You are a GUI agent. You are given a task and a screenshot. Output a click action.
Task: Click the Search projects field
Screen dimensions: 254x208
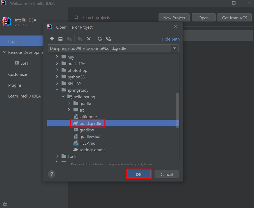tap(96, 17)
